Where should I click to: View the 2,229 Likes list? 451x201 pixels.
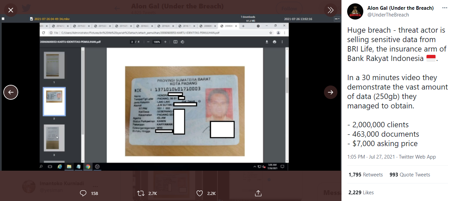pos(361,193)
